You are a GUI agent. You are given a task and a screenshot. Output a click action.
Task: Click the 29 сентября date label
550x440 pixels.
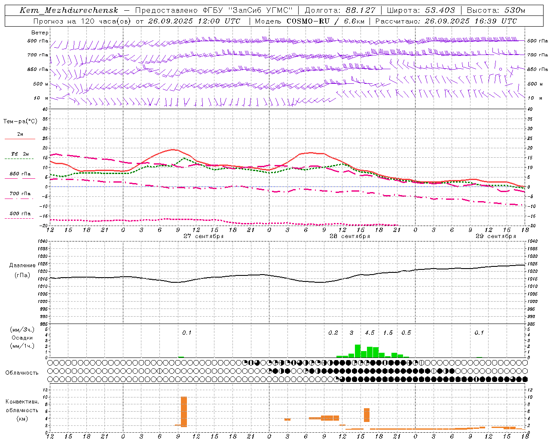coord(495,236)
